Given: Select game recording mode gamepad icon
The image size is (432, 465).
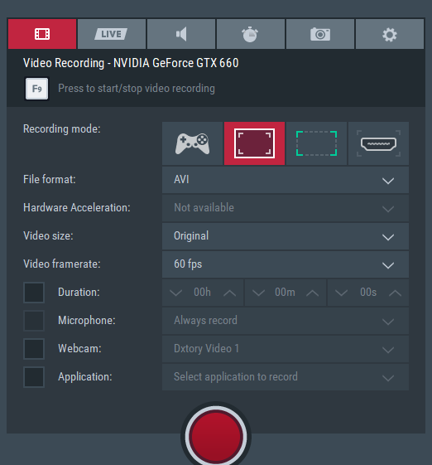Looking at the screenshot, I should [x=193, y=143].
